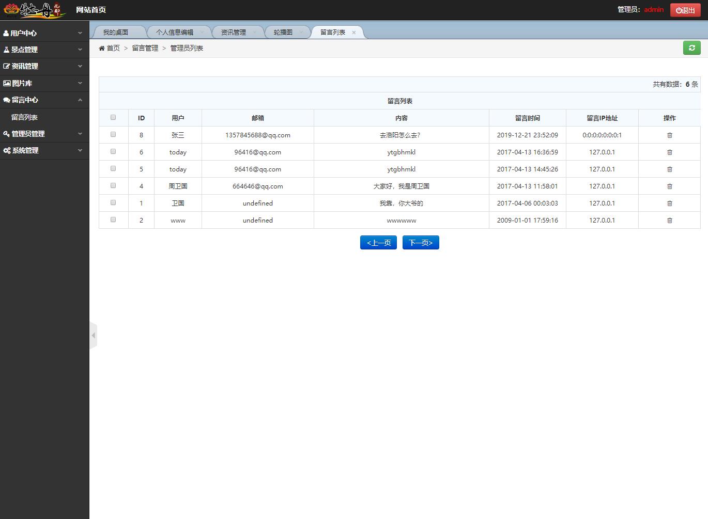Open 留言列表 in the sidebar
This screenshot has height=519, width=708.
tap(25, 117)
